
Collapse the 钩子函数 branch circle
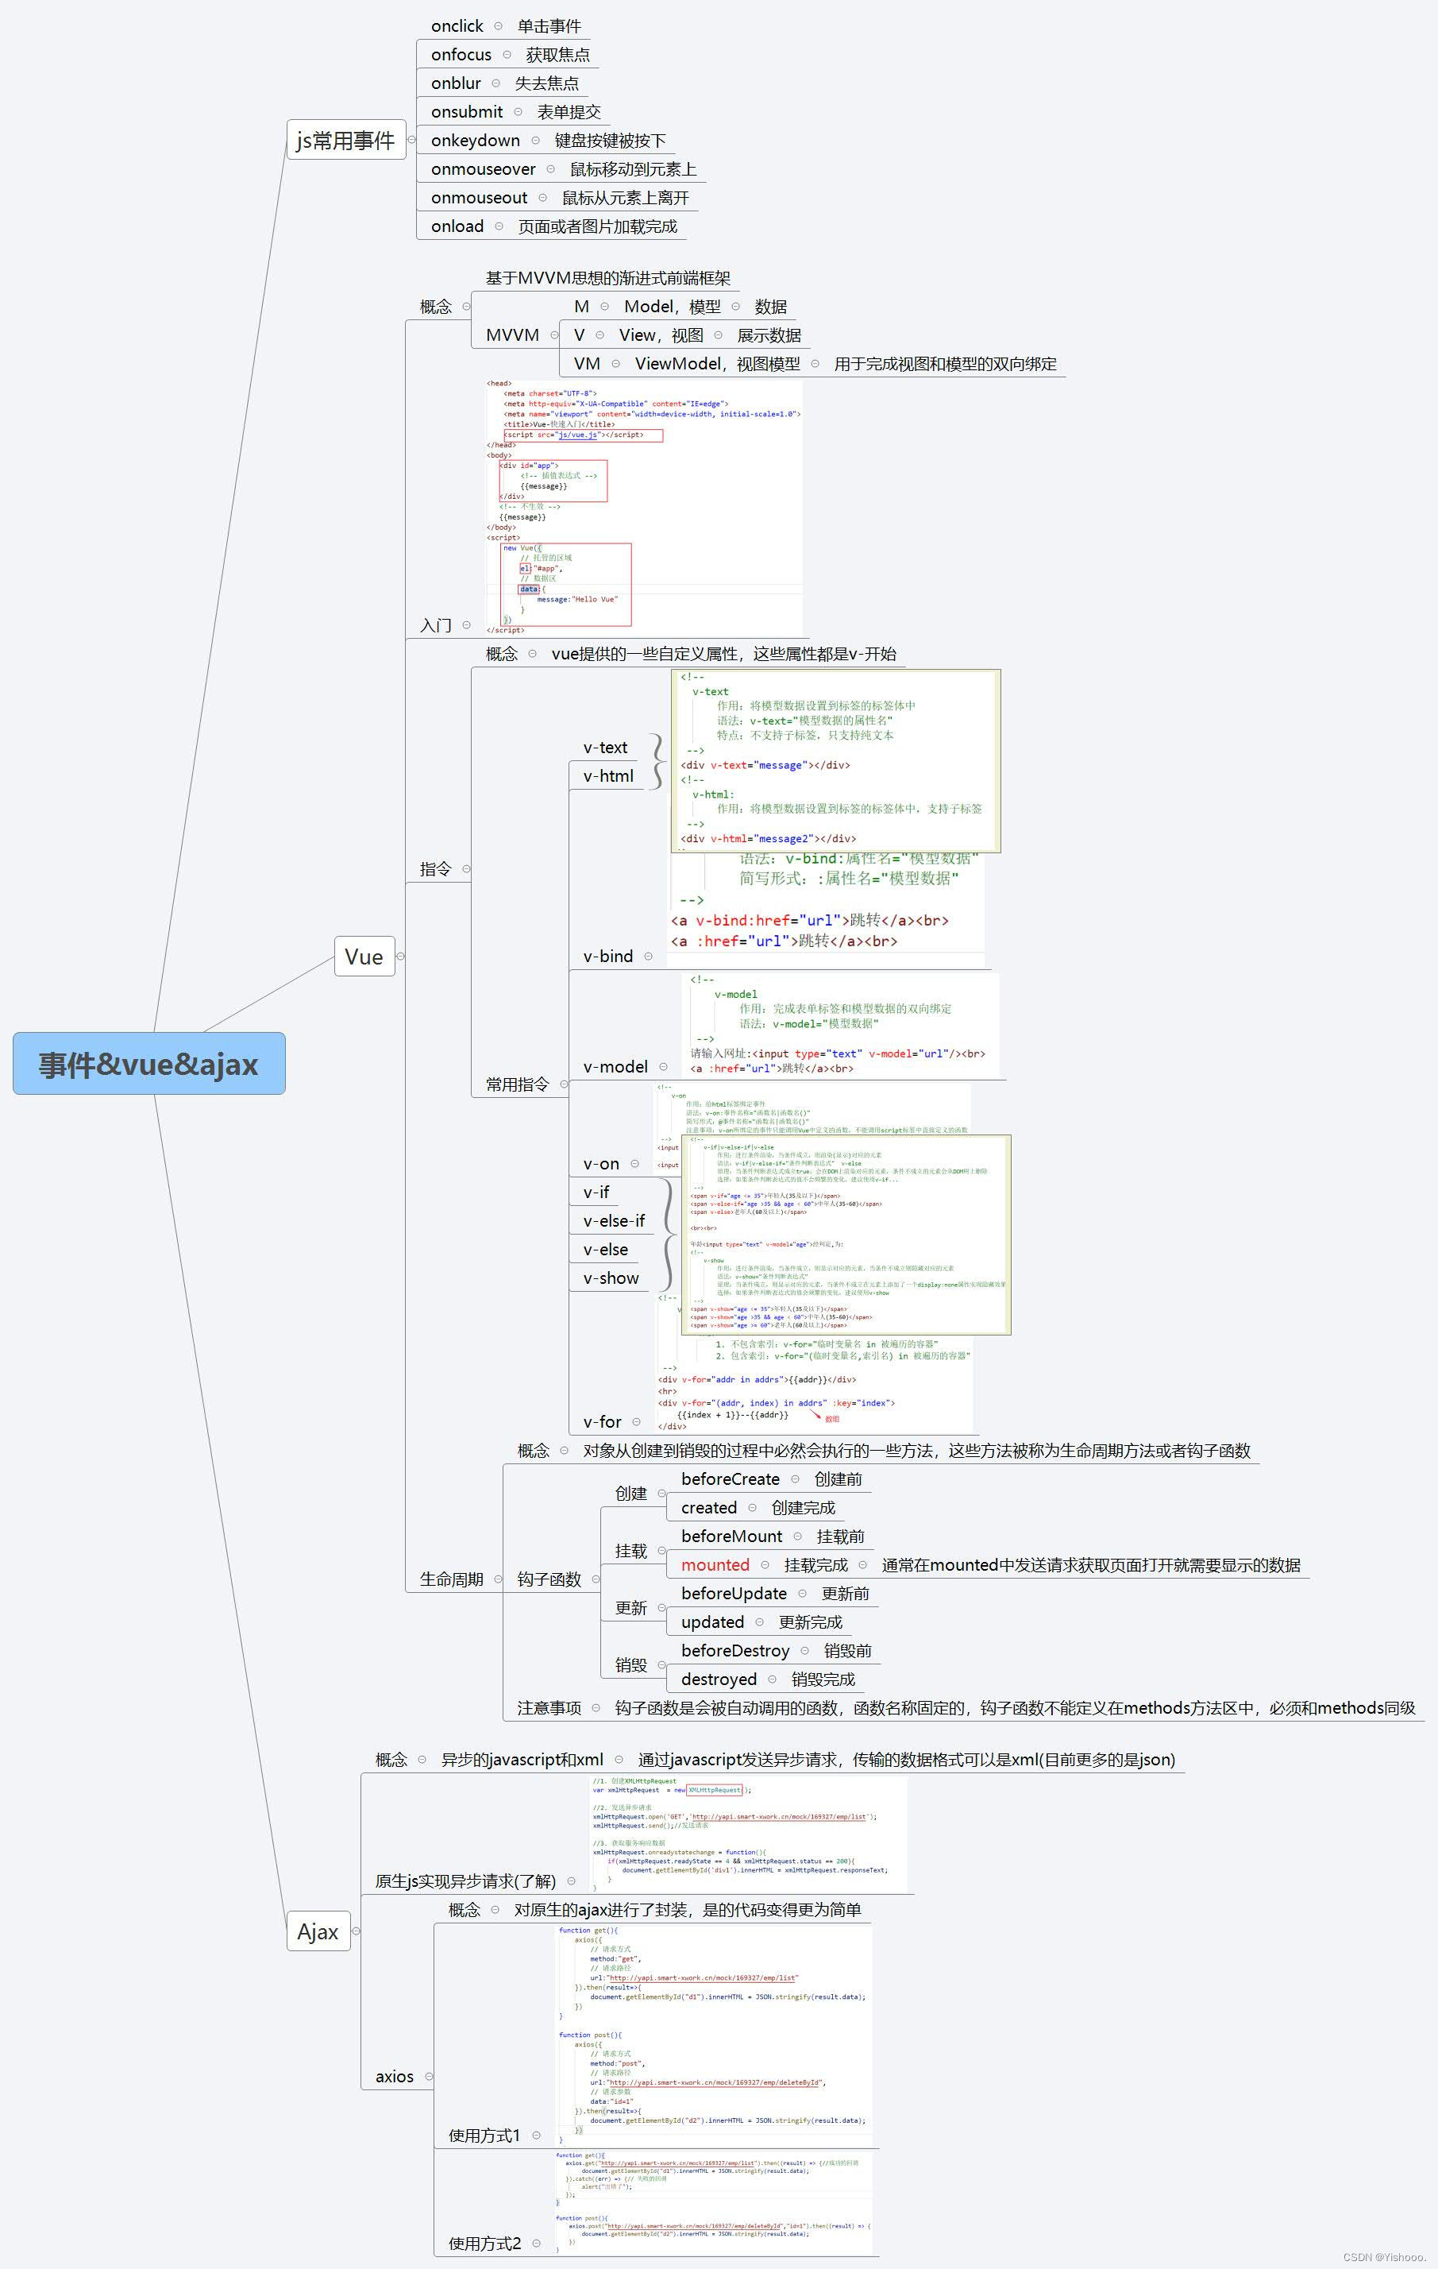click(596, 1579)
